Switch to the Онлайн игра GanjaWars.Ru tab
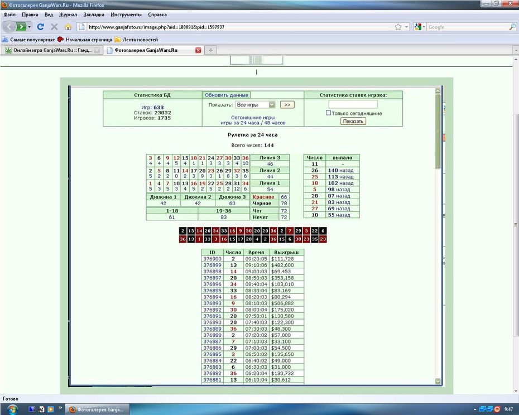Screen dimensions: 519x415 (52, 50)
